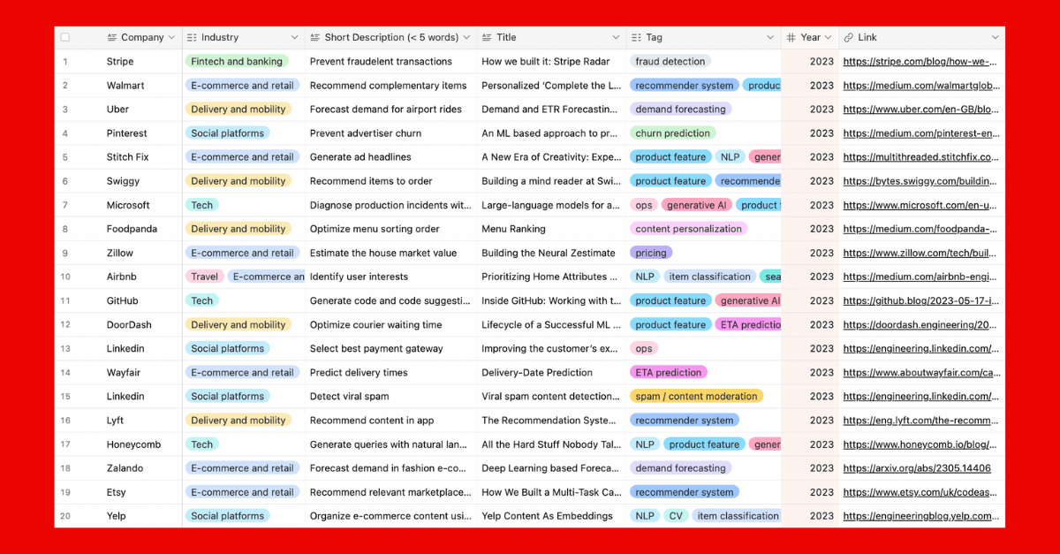Open the Company column dropdown
The image size is (1060, 554).
click(171, 37)
